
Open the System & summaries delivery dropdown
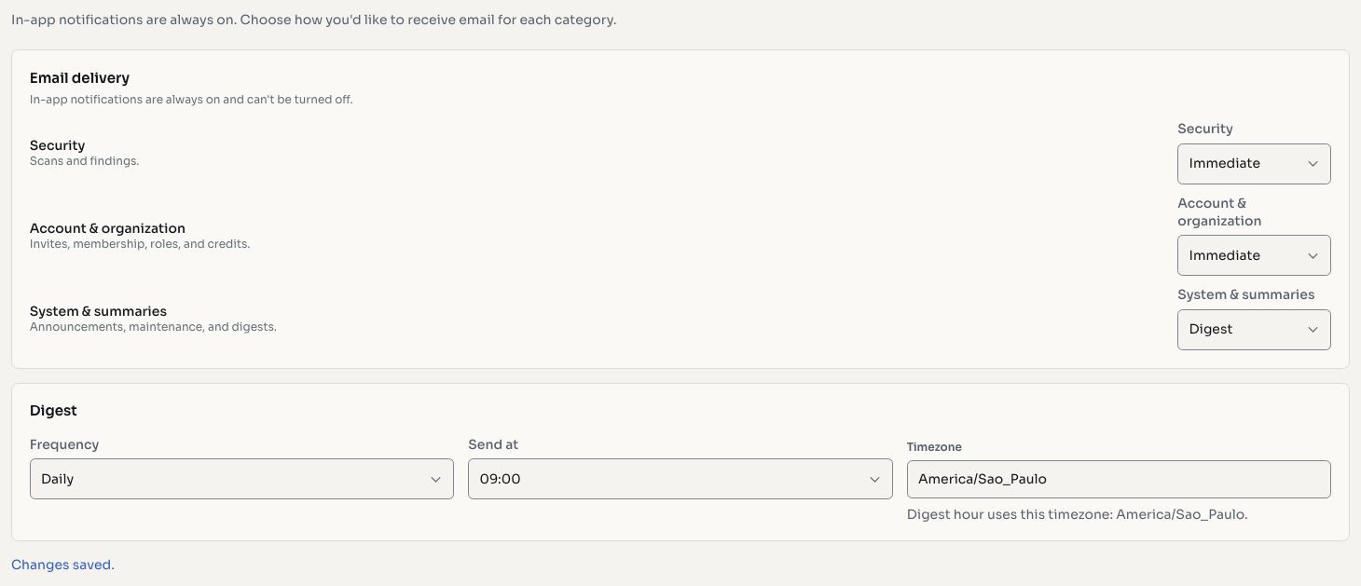(1254, 329)
